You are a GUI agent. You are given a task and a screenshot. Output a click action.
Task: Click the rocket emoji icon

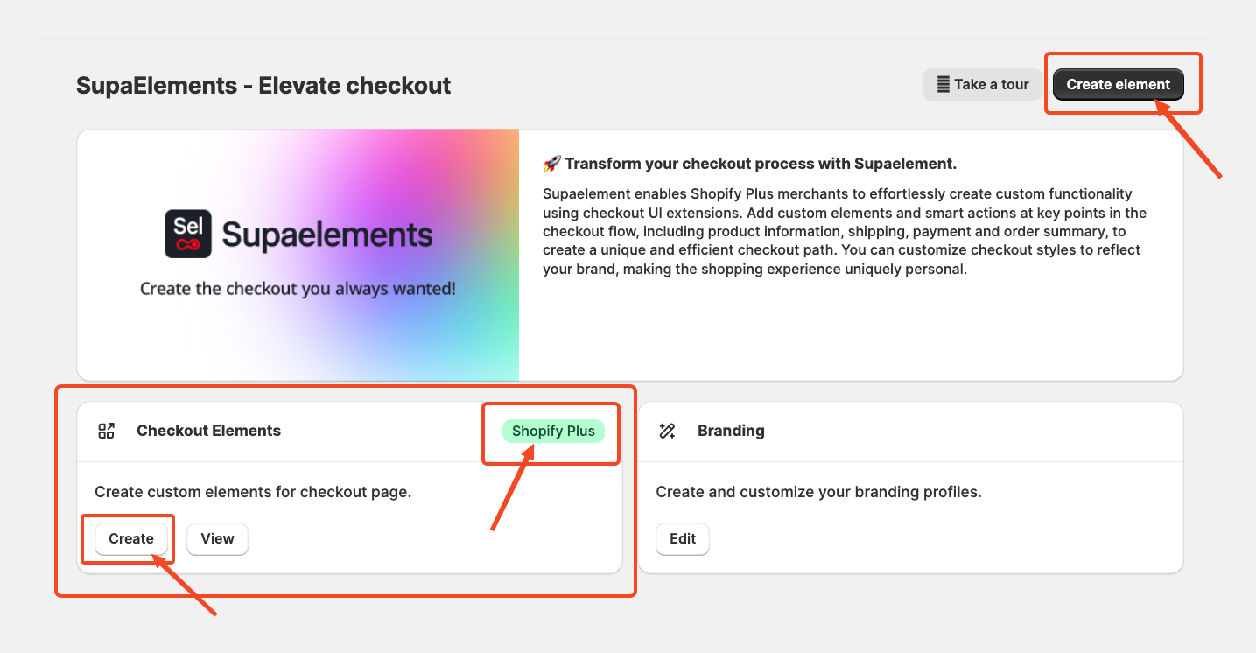pos(551,164)
